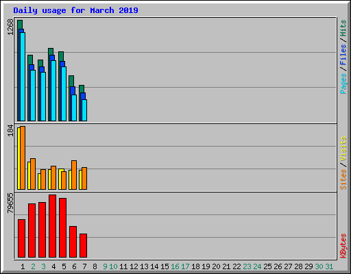
Task: Select the tallest red KBytes bar, day 4
Action: click(x=52, y=226)
